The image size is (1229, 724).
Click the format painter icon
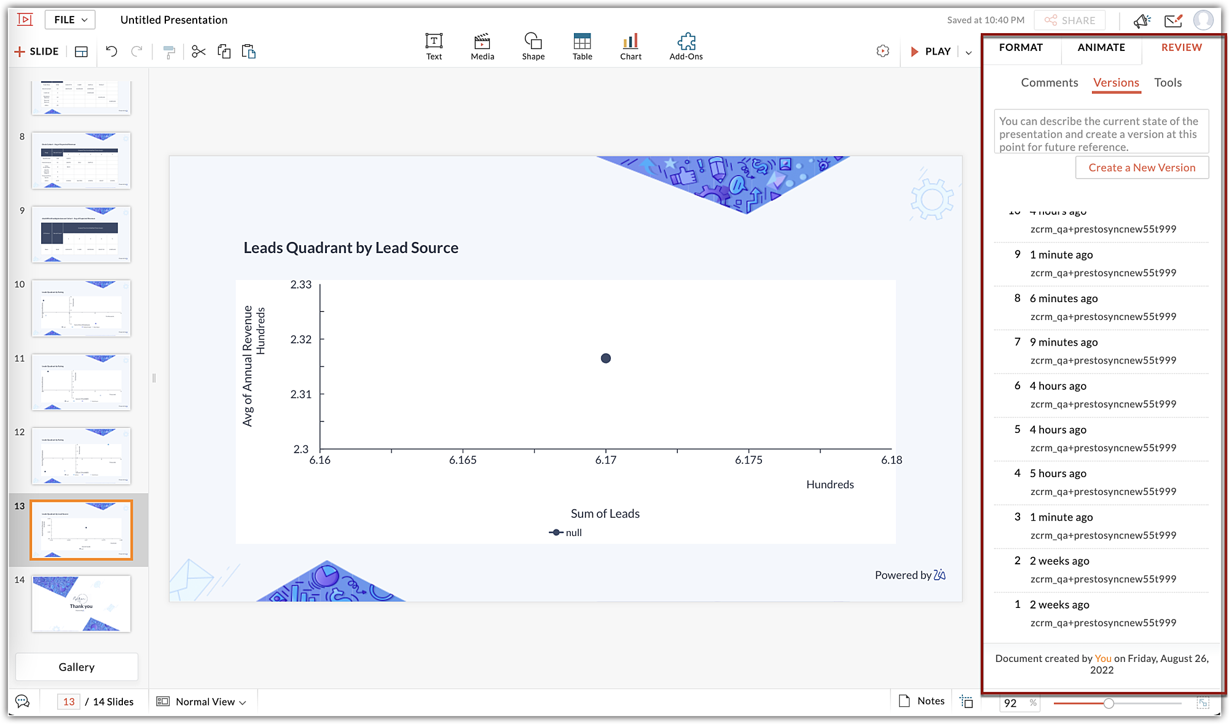tap(169, 52)
